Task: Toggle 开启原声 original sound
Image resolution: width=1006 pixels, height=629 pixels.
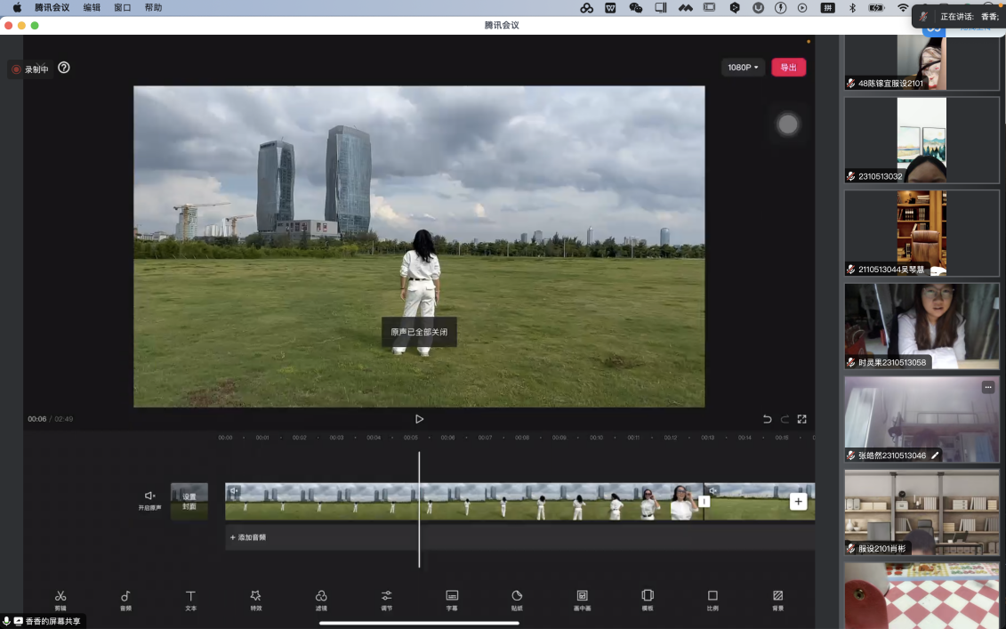Action: tap(149, 499)
